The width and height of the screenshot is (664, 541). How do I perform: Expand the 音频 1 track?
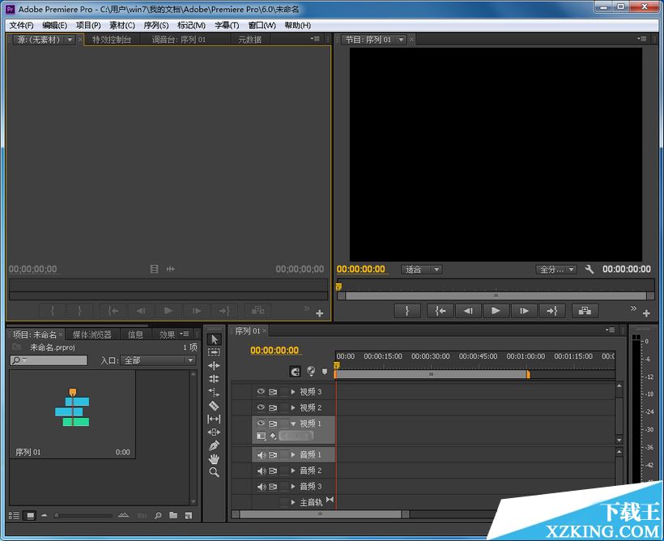coord(293,454)
